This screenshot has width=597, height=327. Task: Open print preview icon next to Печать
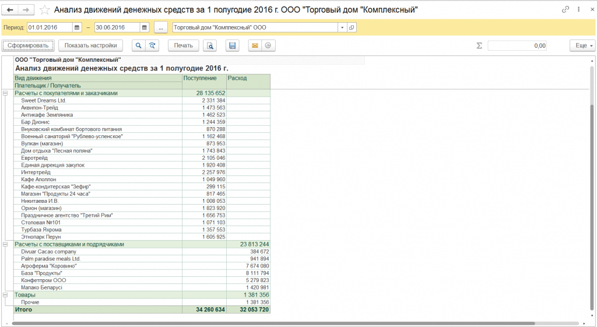tap(210, 45)
